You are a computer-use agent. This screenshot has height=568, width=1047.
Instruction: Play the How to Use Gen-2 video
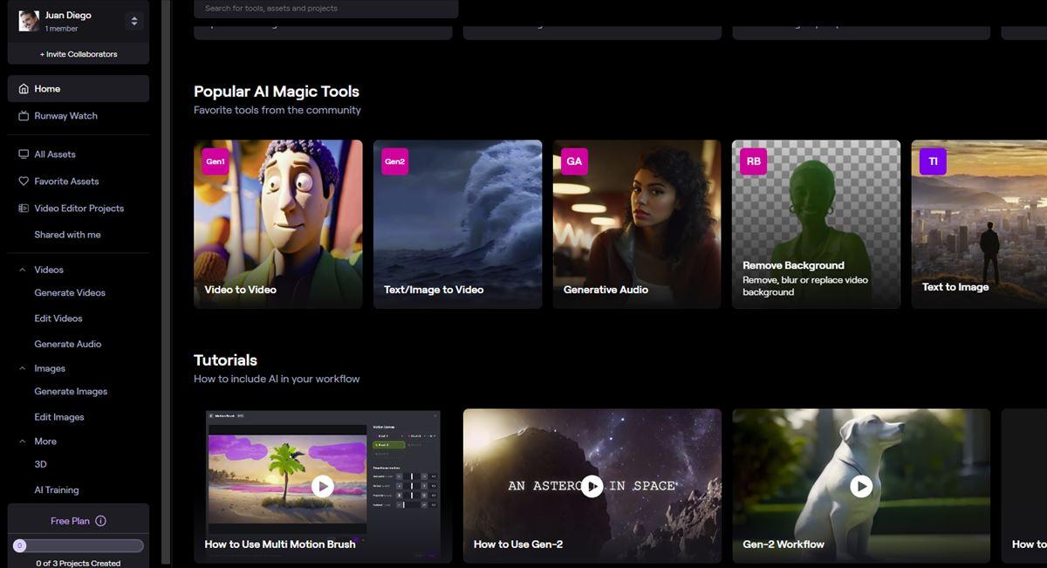coord(592,486)
